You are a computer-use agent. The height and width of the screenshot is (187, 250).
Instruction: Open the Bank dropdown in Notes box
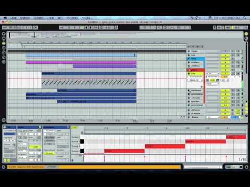(22, 144)
